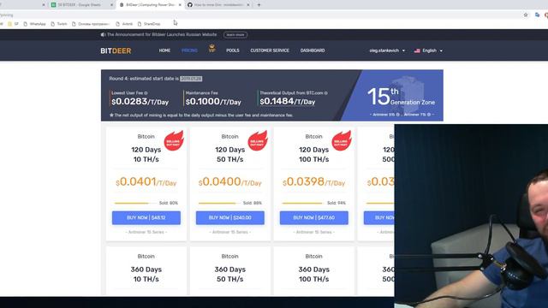Select the 360 Days 10 TH/s plan card

click(x=146, y=270)
